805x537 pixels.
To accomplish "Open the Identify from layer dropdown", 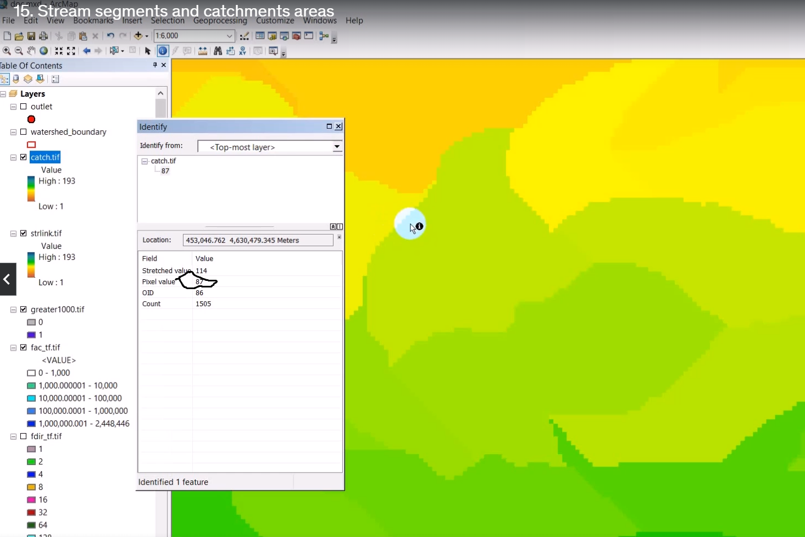I will point(336,147).
